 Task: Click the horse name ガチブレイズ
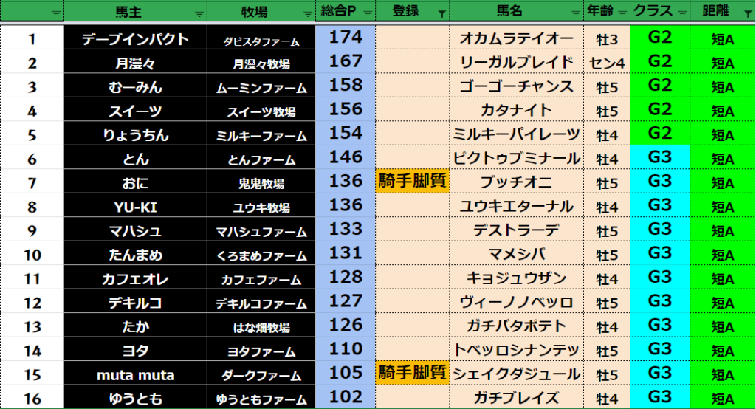pyautogui.click(x=516, y=398)
